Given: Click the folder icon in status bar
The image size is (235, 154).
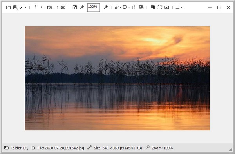Looking at the screenshot, I should pos(6,148).
